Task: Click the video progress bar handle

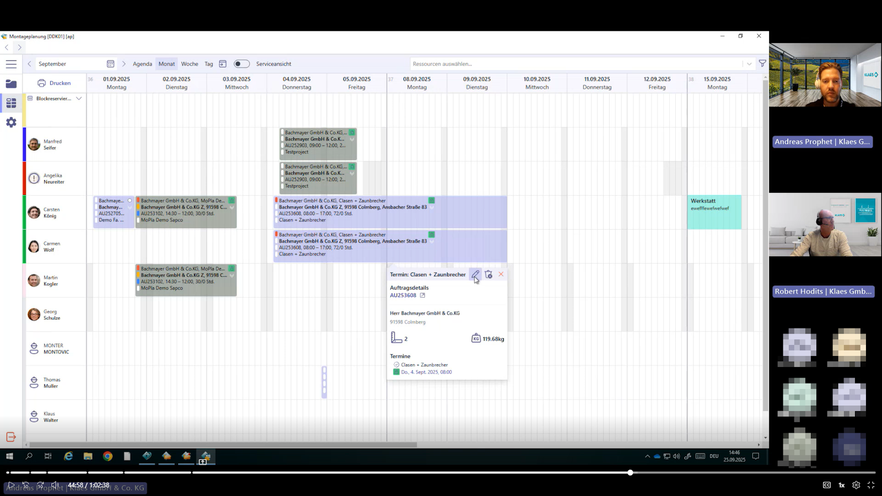Action: [x=630, y=472]
